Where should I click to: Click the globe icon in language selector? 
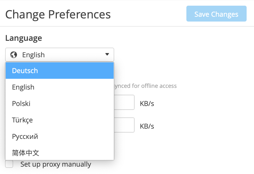click(x=14, y=55)
